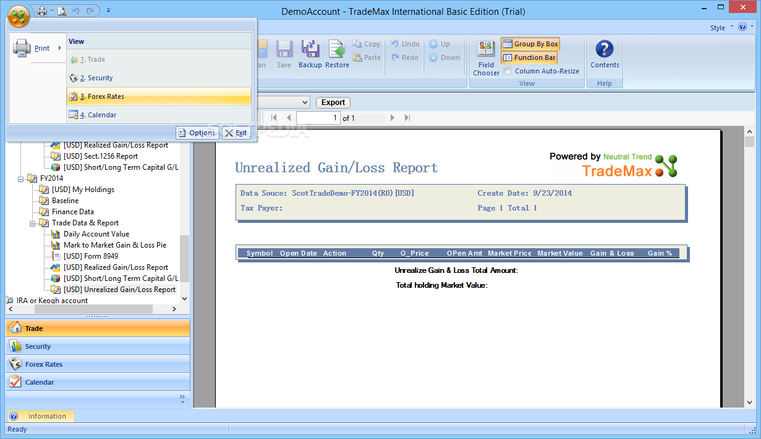761x439 pixels.
Task: Collapse Trade Data & Report node
Action: 32,223
